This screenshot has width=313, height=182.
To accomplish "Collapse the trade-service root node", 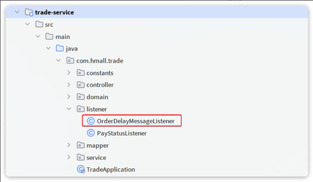I will tap(17, 13).
